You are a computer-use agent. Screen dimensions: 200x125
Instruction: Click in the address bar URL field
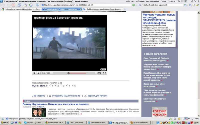86,5
